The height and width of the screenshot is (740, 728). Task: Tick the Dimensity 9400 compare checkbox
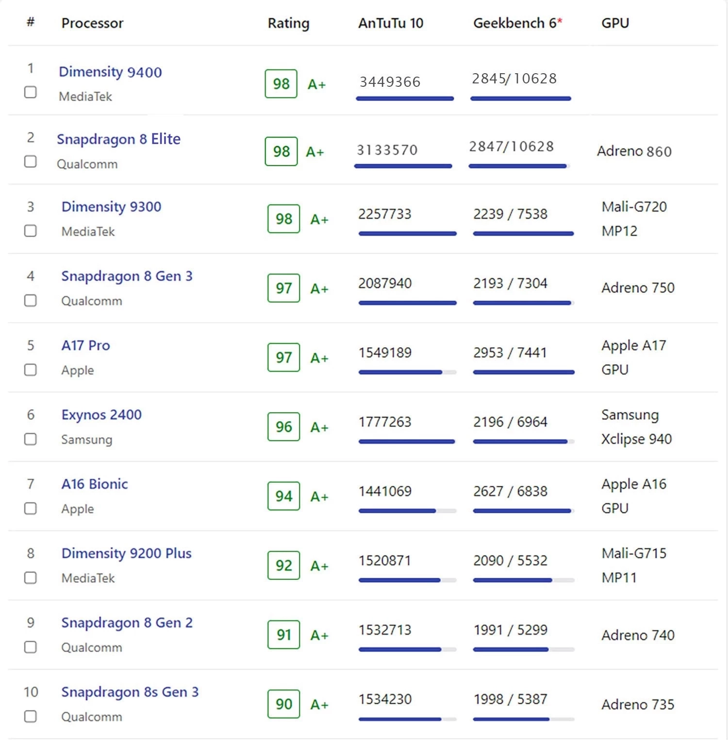pyautogui.click(x=31, y=92)
